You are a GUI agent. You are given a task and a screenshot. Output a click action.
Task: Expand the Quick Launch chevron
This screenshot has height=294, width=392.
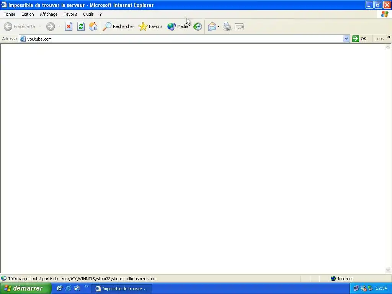click(x=87, y=286)
